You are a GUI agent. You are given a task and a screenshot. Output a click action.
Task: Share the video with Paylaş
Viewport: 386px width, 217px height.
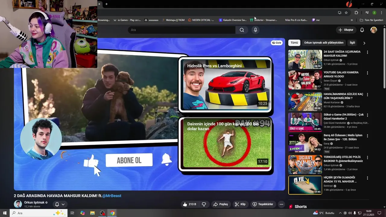pyautogui.click(x=220, y=204)
